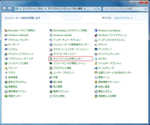The image size is (150, 125).
Task: Open the Windows Update icon
Action: (51, 35)
